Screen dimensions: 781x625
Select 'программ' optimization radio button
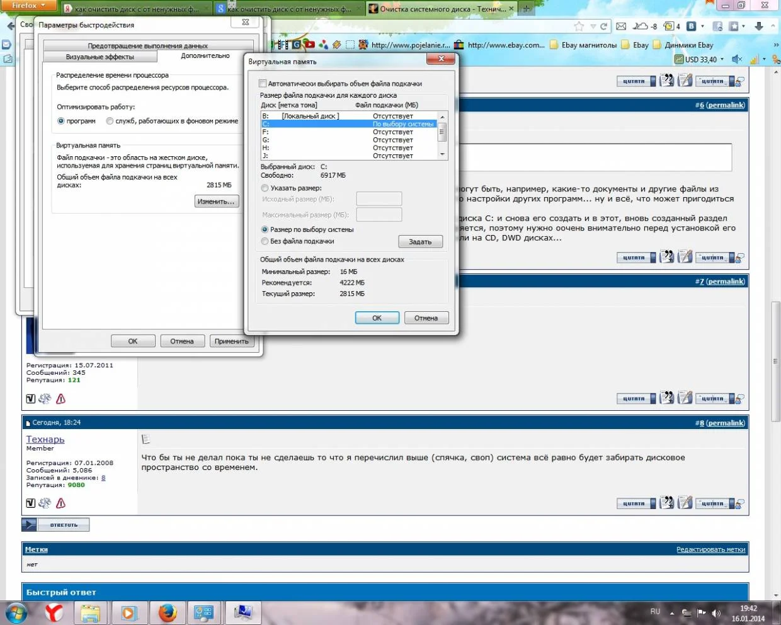coord(61,121)
